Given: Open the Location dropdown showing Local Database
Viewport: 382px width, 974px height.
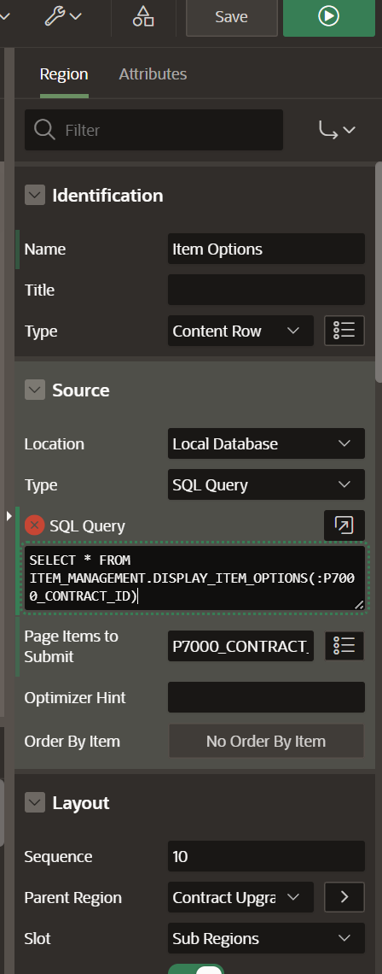Looking at the screenshot, I should coord(266,443).
